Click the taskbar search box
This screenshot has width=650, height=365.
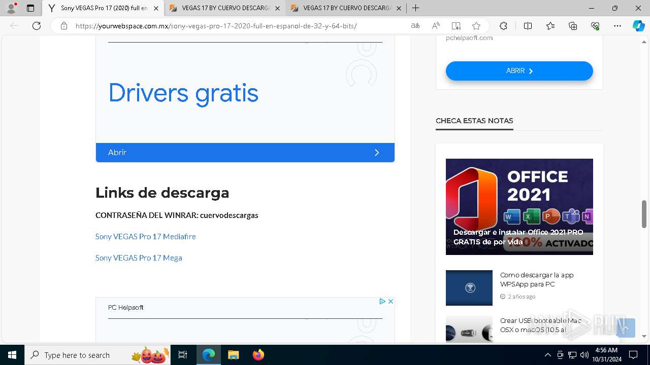coord(98,355)
